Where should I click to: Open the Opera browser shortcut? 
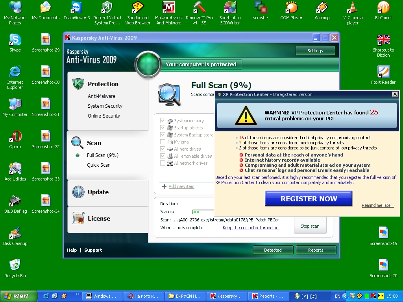pos(15,140)
